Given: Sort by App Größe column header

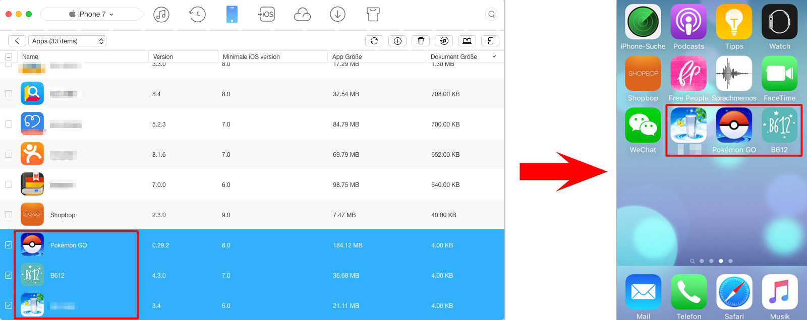Looking at the screenshot, I should point(377,57).
